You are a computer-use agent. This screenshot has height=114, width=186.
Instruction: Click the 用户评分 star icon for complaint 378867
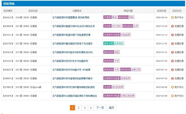tap(172, 87)
